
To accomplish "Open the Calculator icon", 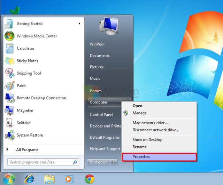I will (9, 48).
